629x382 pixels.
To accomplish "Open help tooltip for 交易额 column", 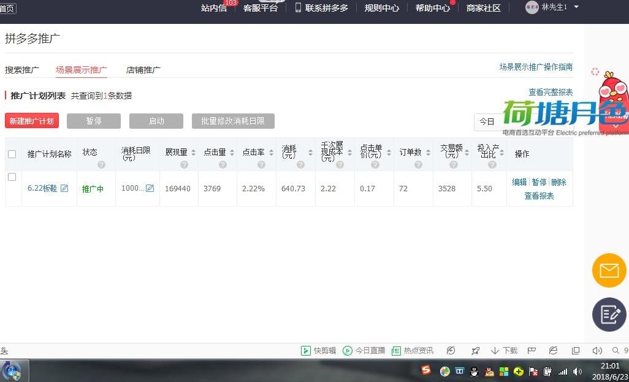I will click(453, 164).
